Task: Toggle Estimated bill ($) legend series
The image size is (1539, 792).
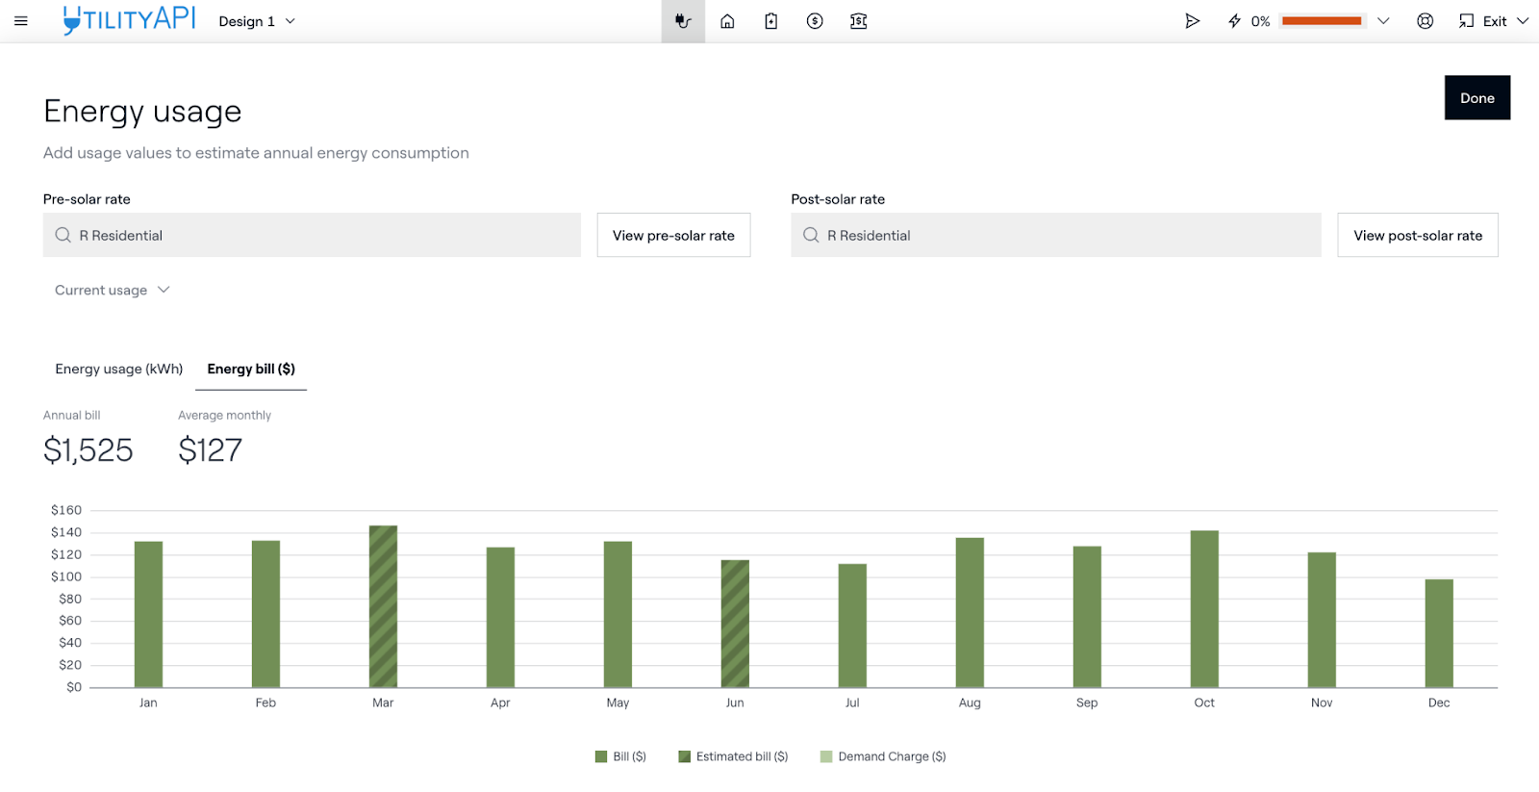Action: click(733, 756)
